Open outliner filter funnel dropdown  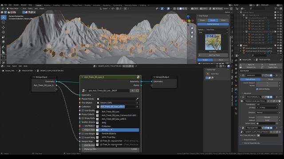(276, 8)
